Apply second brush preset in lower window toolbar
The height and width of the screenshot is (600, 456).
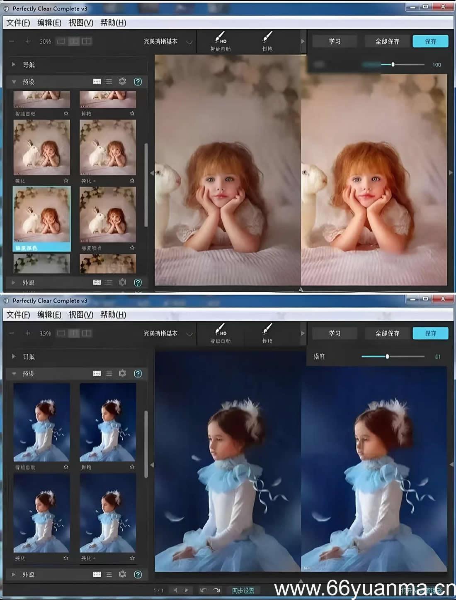(x=267, y=334)
